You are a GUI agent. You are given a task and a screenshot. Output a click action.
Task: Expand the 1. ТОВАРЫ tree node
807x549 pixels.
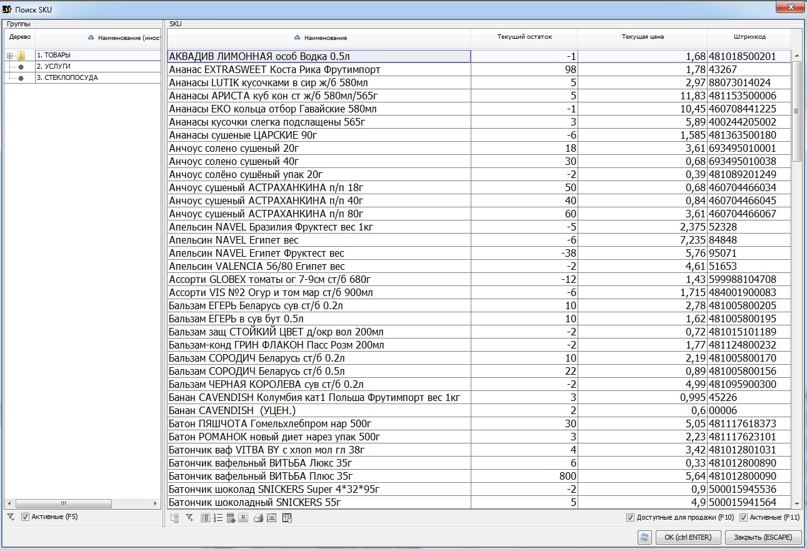pyautogui.click(x=9, y=56)
